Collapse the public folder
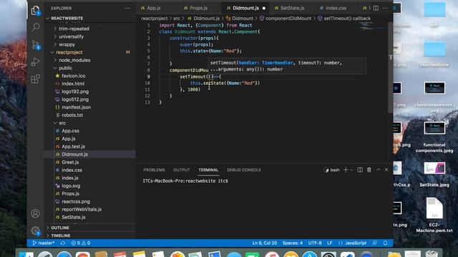 click(65, 68)
